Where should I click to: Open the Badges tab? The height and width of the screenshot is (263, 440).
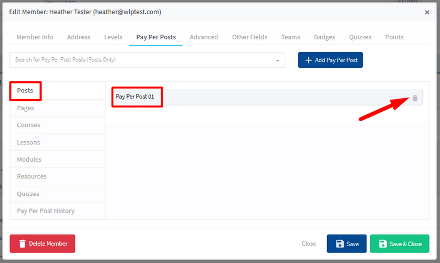tap(324, 37)
